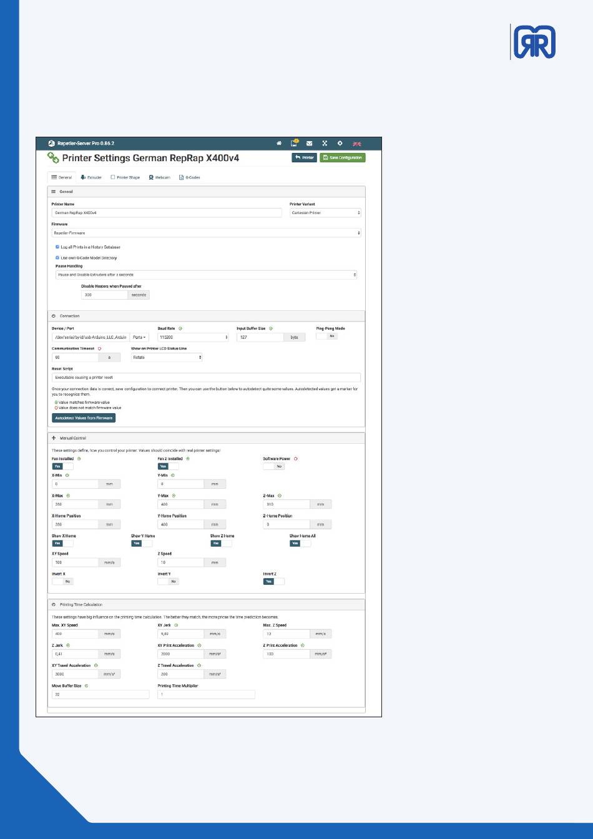593x839 pixels.
Task: Collapse the General section header
Action: click(x=206, y=192)
